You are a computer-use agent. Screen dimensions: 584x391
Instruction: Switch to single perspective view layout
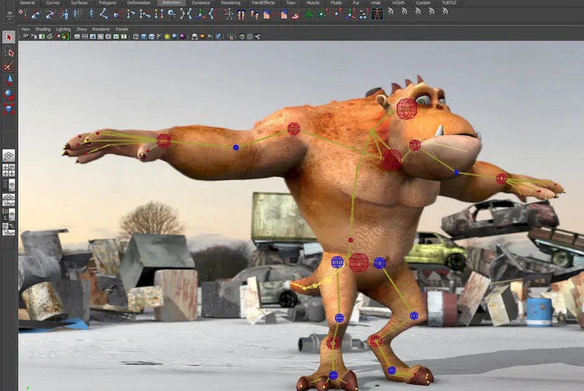[x=8, y=156]
